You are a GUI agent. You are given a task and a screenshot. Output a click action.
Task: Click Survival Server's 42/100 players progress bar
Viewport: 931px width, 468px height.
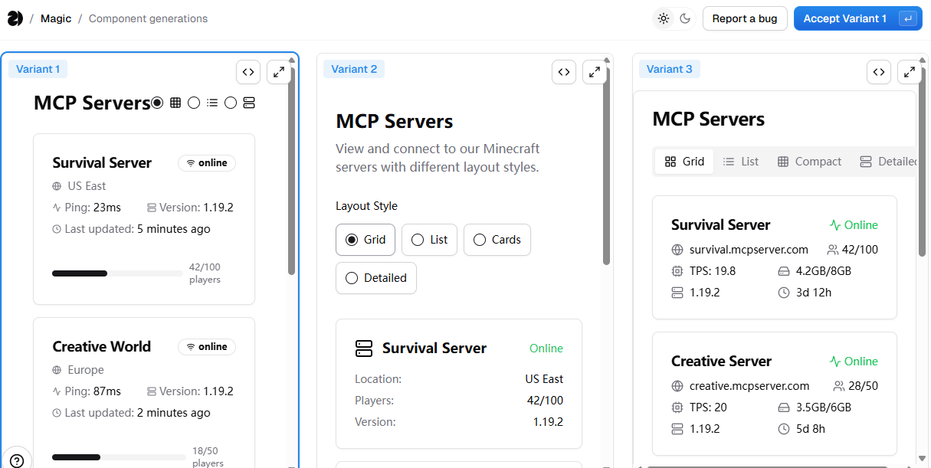tap(117, 273)
